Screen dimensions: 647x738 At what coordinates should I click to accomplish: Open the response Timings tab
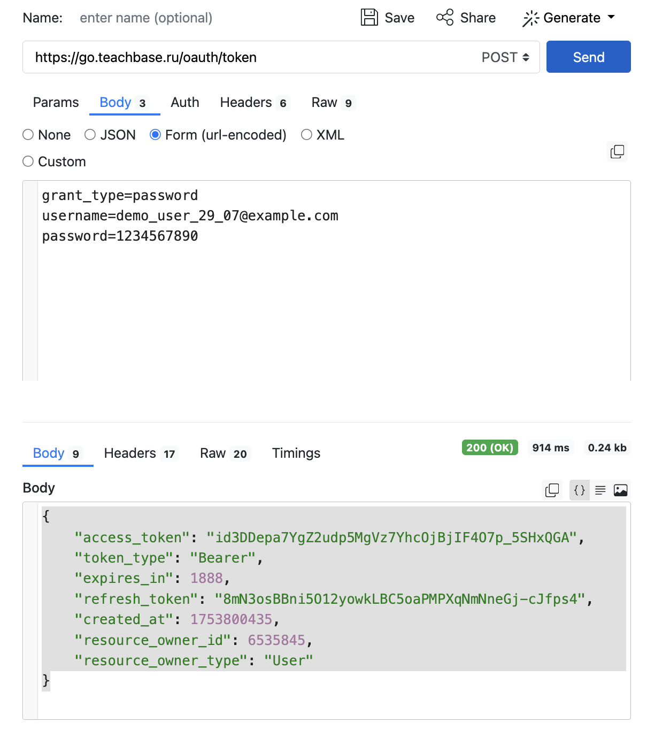[x=296, y=453]
